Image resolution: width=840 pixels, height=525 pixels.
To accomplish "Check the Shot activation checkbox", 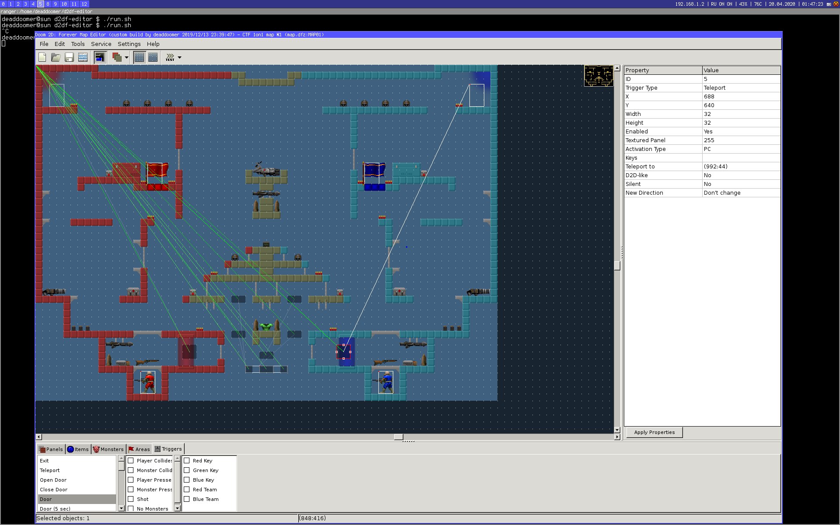I will [131, 499].
